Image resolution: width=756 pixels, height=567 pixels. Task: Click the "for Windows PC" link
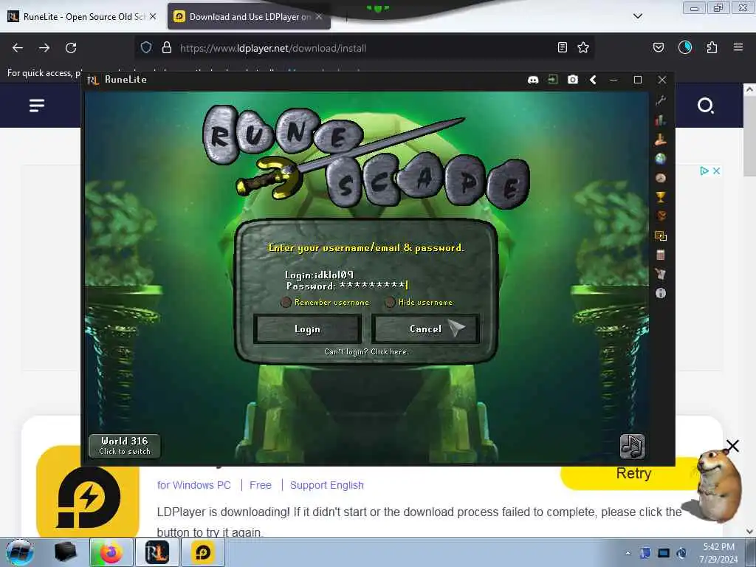[194, 485]
